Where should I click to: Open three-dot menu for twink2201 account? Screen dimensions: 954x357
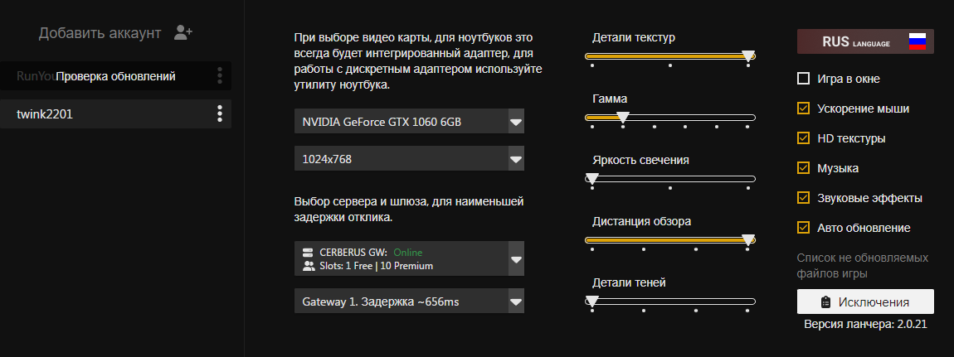220,113
